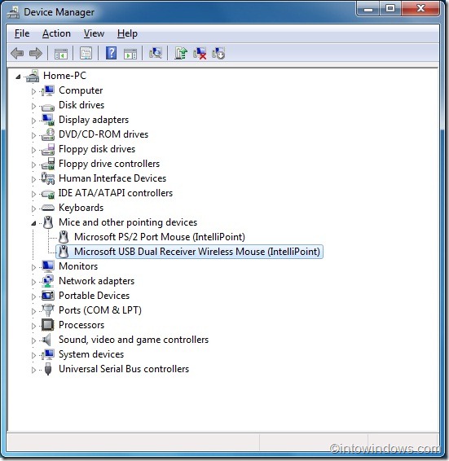449x461 pixels.
Task: Open the Action menu
Action: (x=56, y=33)
